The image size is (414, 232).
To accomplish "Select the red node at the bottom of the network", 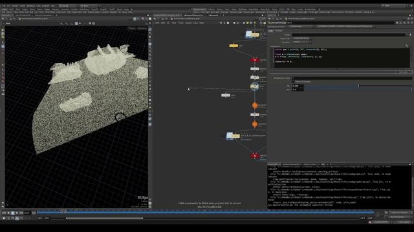I will pyautogui.click(x=254, y=156).
